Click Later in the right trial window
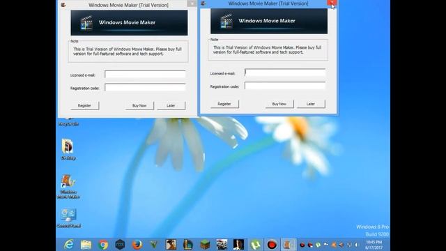This screenshot has height=251, width=446. (311, 104)
